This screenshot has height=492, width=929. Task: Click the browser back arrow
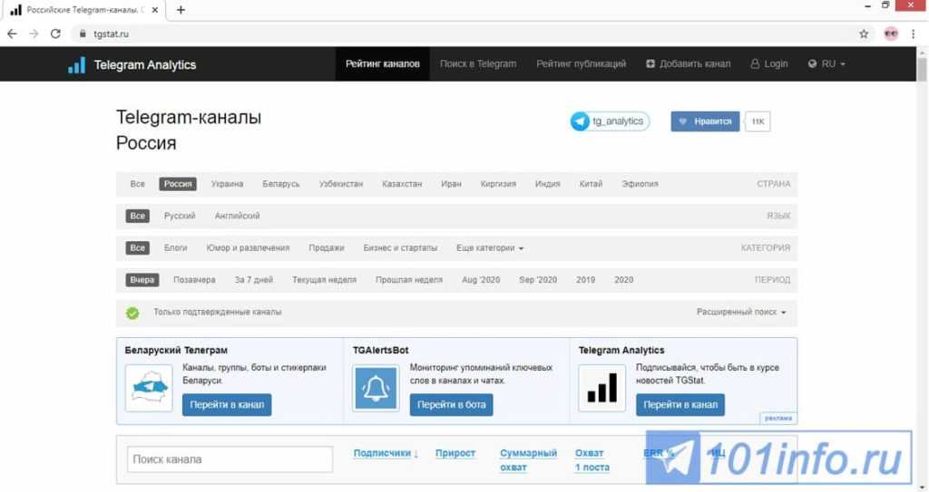pyautogui.click(x=13, y=34)
